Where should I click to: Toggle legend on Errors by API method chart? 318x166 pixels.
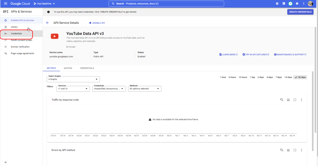[288, 150]
